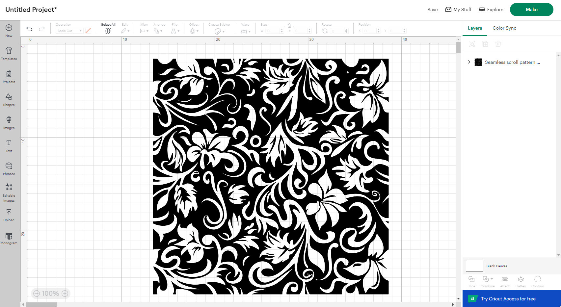This screenshot has height=307, width=561.
Task: Click Save to save the project
Action: (432, 10)
